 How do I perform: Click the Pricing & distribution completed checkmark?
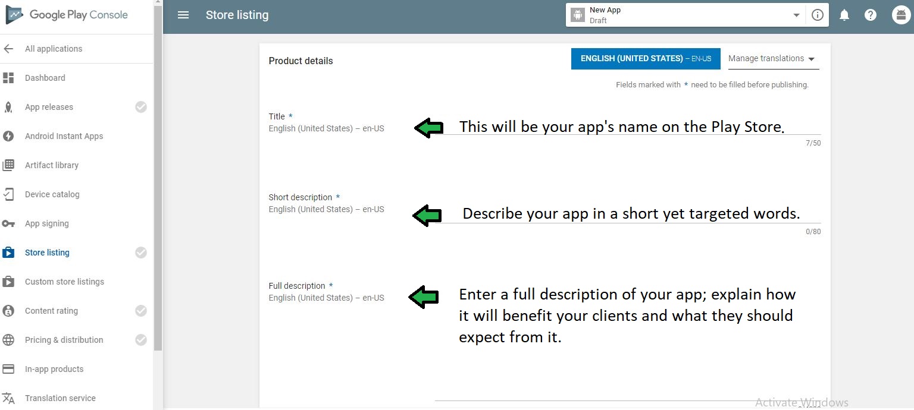point(141,340)
